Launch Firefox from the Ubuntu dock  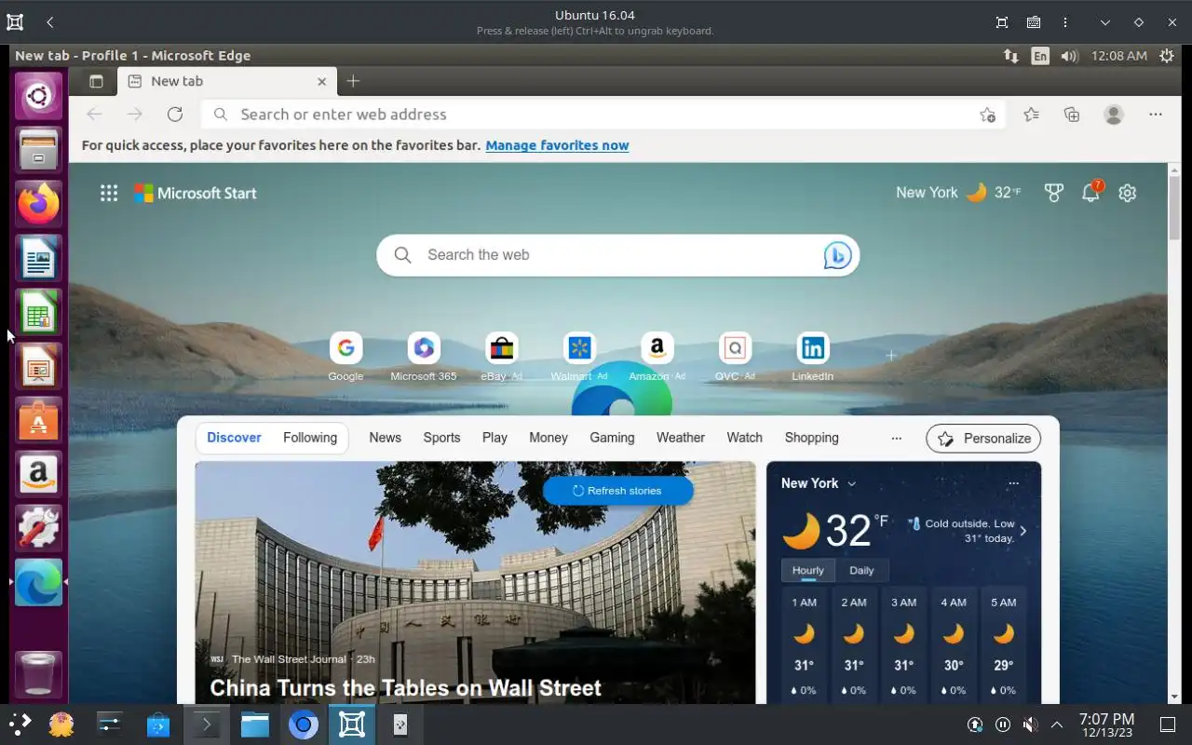click(38, 204)
